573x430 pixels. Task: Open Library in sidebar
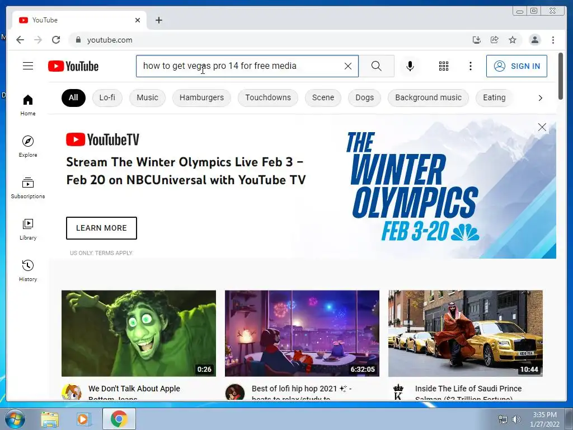click(28, 229)
